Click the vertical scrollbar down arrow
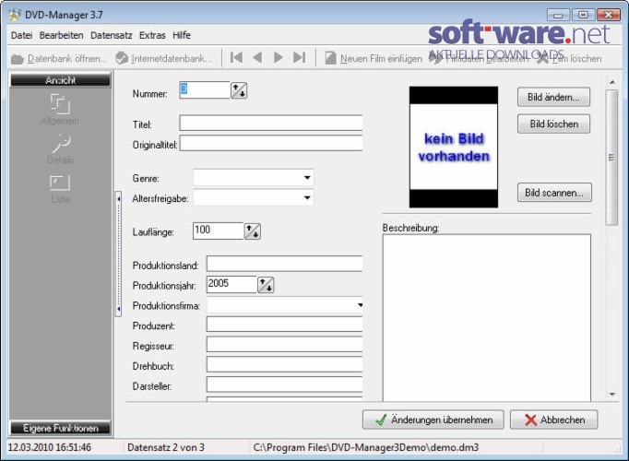The image size is (629, 461). (612, 395)
